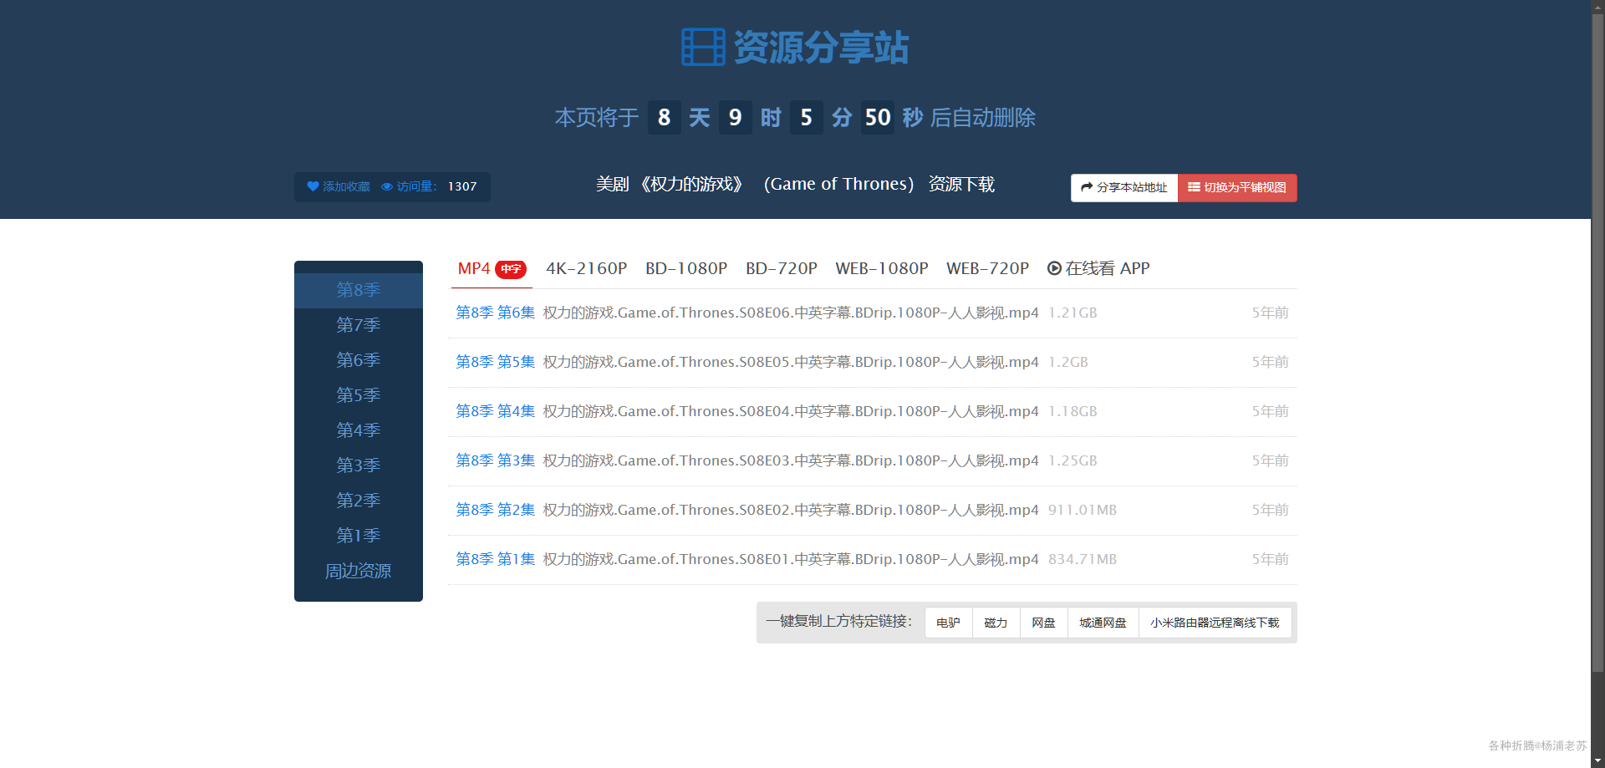The image size is (1605, 768).
Task: Click the list icon in the red view button
Action: [1194, 187]
